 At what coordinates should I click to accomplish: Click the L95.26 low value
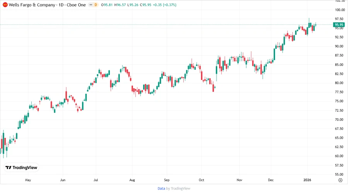pyautogui.click(x=133, y=5)
